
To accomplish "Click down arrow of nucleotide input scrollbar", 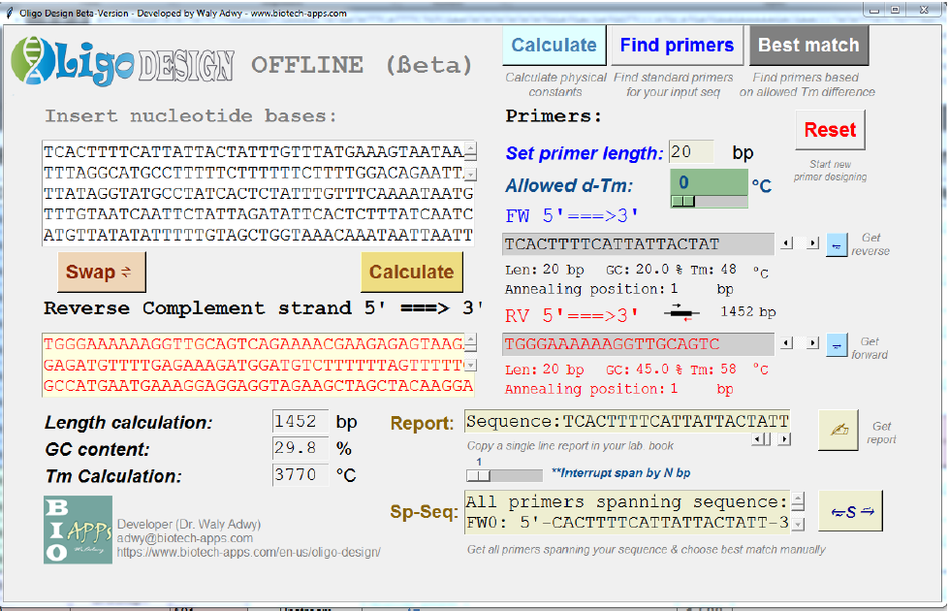I will 471,175.
